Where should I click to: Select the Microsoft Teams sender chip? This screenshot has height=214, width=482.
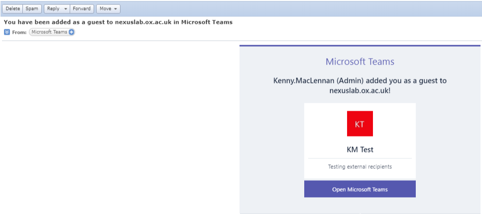coord(49,32)
